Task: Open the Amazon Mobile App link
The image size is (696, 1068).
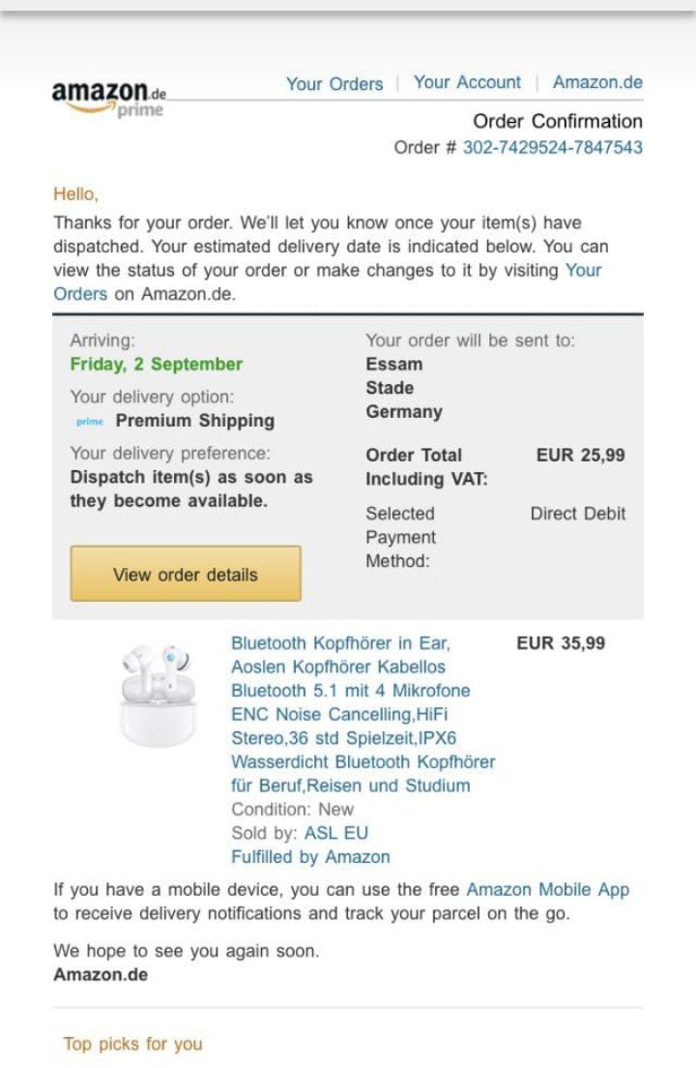Action: tap(547, 890)
